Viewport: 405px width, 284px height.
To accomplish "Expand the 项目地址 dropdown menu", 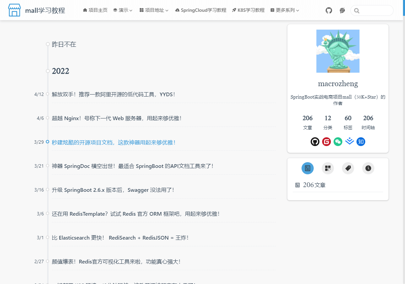I will tap(154, 10).
